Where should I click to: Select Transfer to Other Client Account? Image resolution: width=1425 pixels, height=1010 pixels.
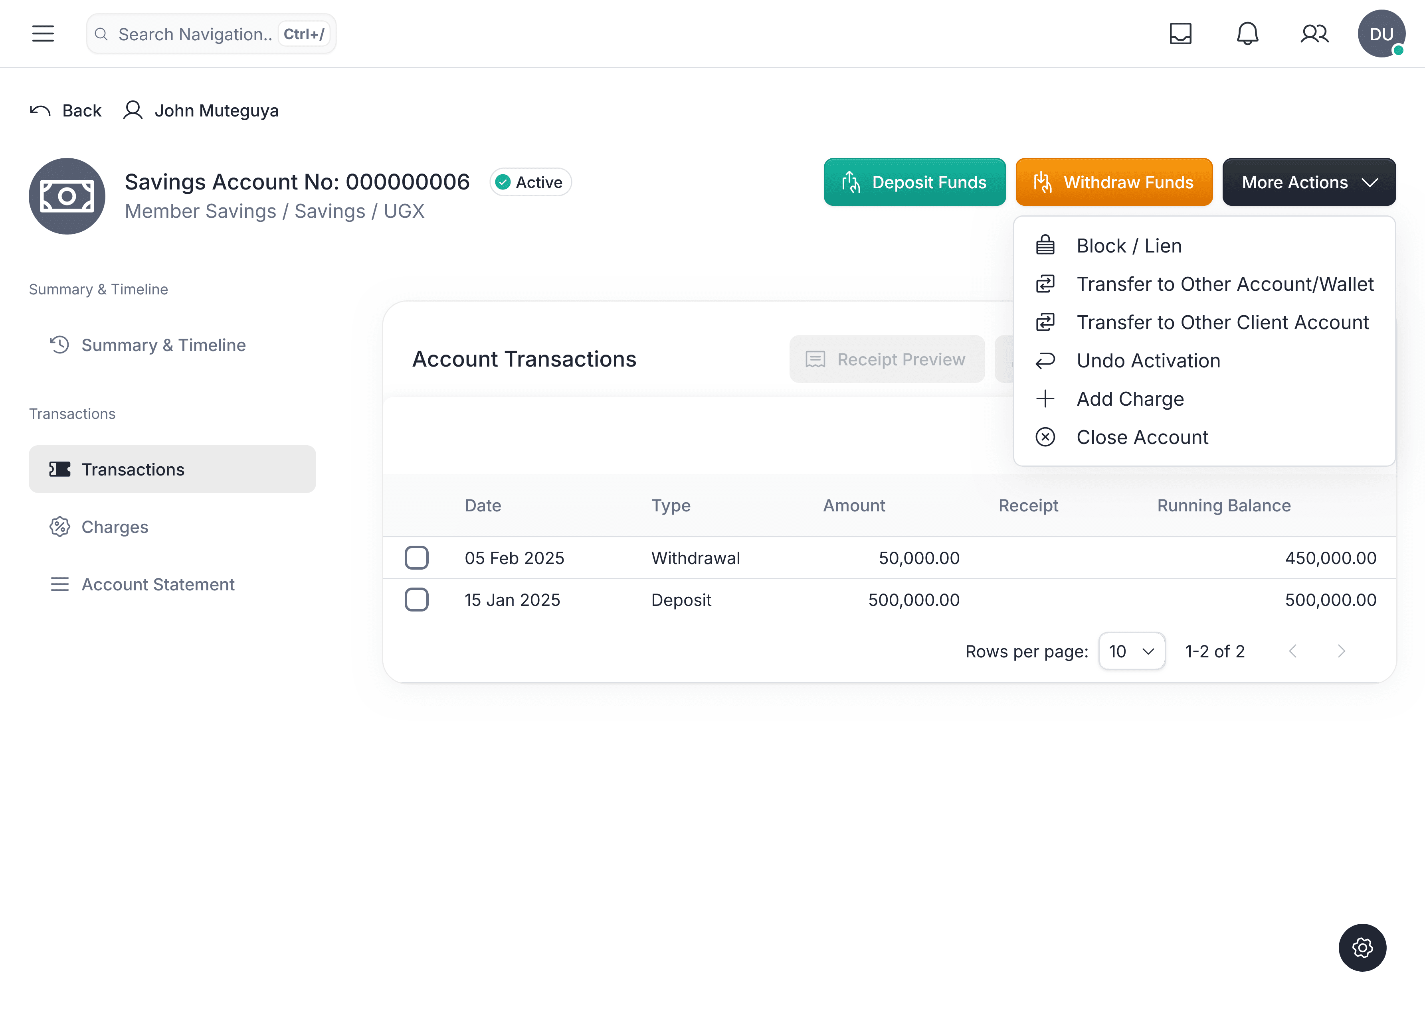click(x=1222, y=322)
